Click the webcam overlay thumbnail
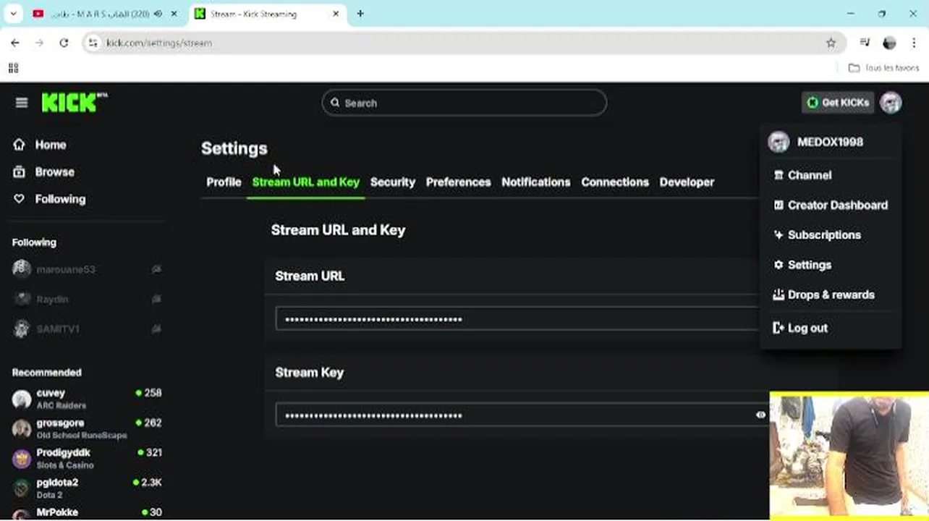 point(849,456)
